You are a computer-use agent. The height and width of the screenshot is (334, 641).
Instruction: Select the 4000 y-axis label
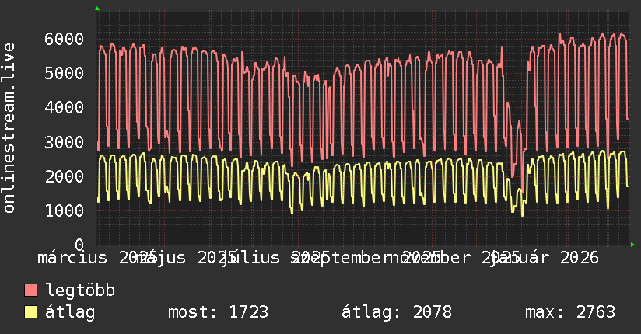click(x=65, y=108)
